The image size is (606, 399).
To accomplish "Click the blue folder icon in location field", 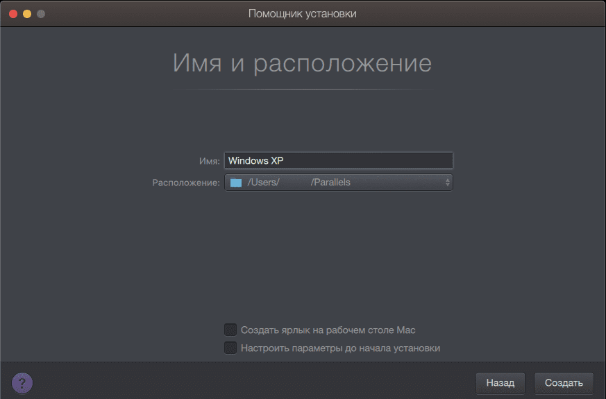I will (x=236, y=182).
